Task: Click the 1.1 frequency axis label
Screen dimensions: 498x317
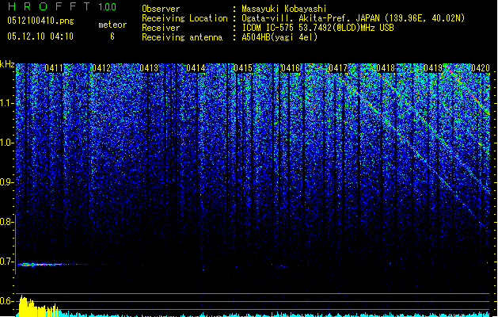Action: point(7,103)
